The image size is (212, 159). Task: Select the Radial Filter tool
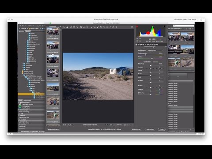(104, 27)
